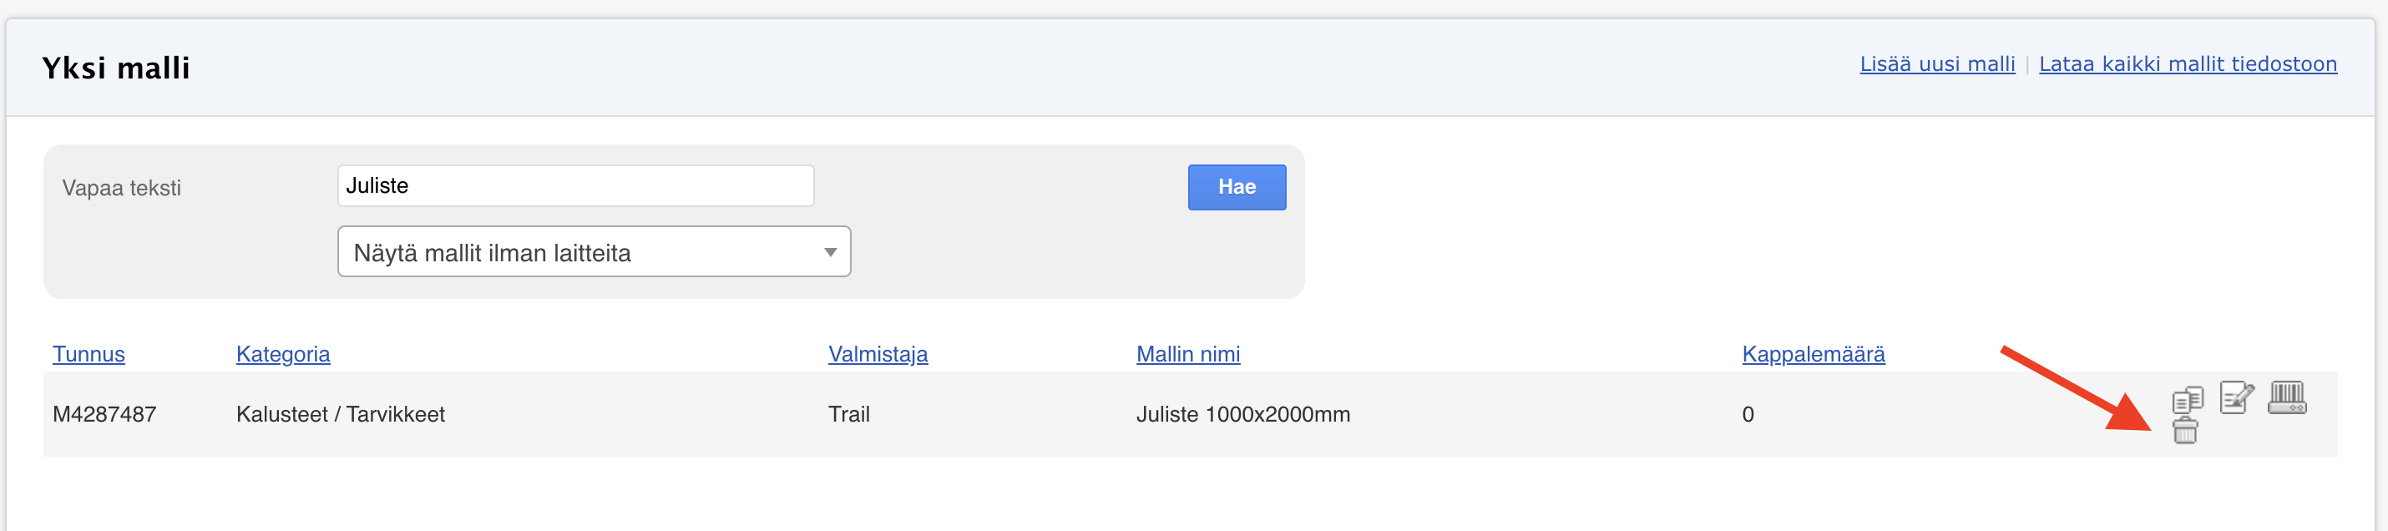Select the Juliste 1000x2000mm model name cell

pyautogui.click(x=1243, y=414)
